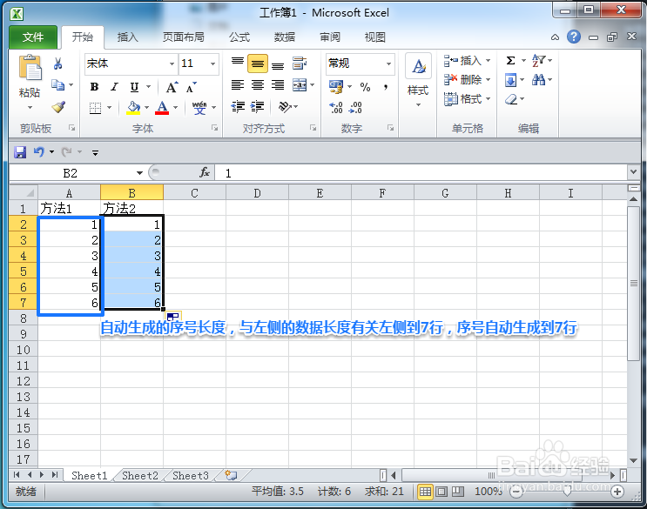Switch to the 插入 Insert tab
Viewport: 647px width, 509px height.
click(x=127, y=37)
